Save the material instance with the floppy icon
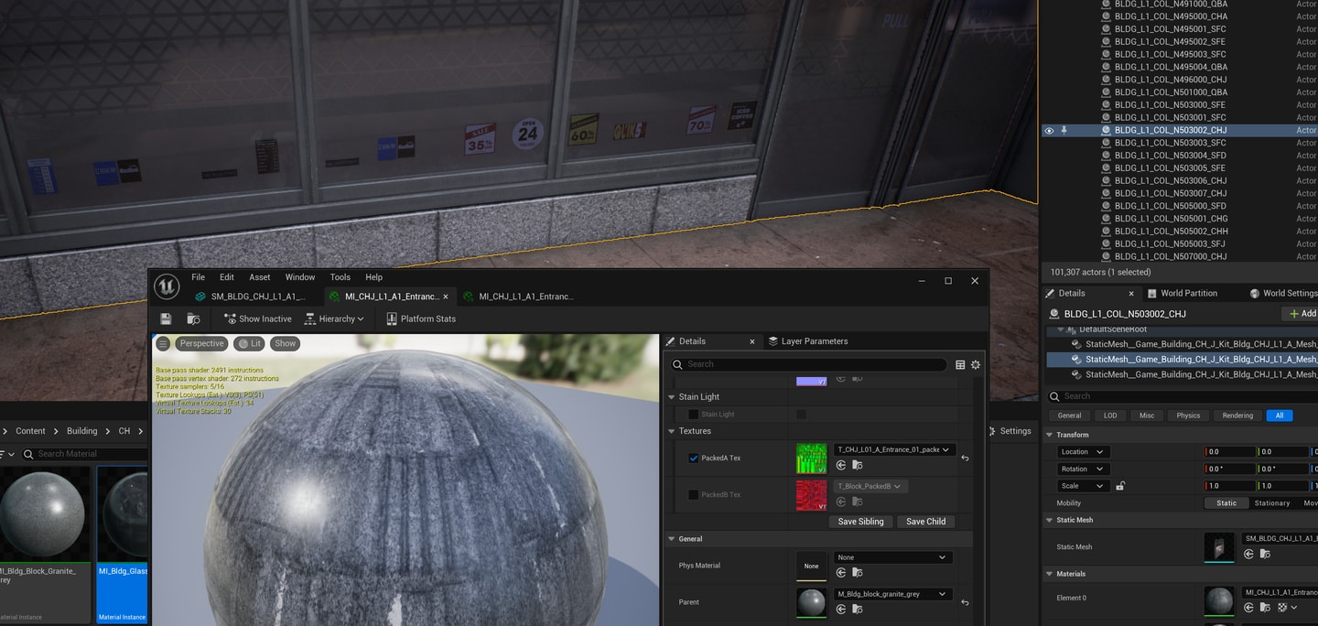 click(166, 318)
